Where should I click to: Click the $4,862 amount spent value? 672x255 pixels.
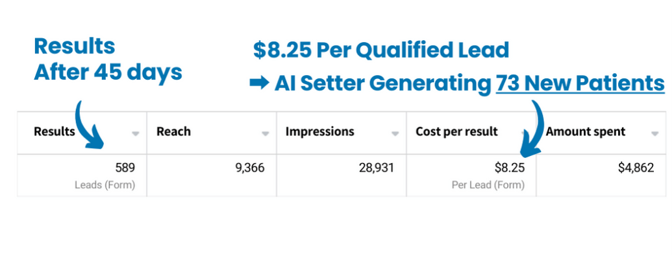[x=636, y=168]
